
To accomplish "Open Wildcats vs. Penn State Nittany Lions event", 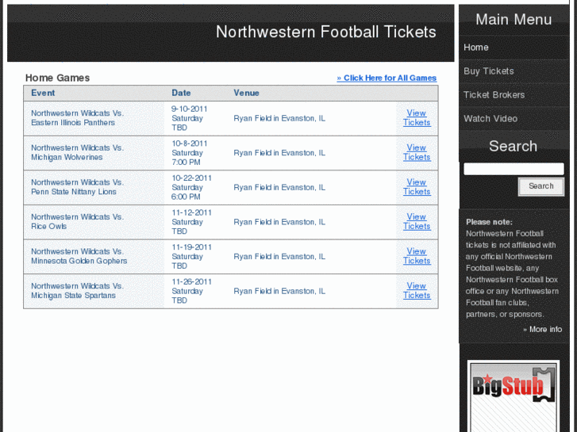I will [77, 187].
